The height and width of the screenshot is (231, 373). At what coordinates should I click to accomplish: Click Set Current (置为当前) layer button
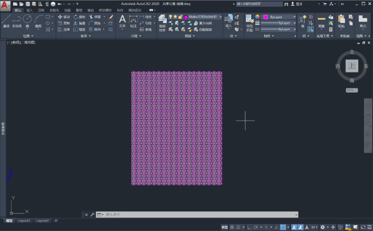(203, 23)
